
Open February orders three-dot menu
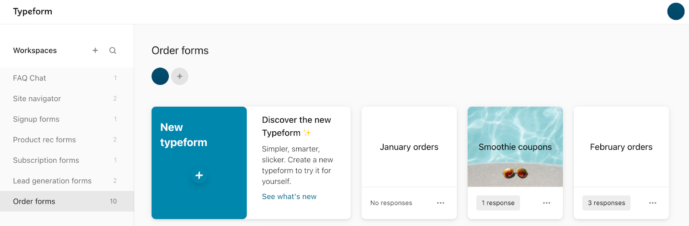click(653, 203)
